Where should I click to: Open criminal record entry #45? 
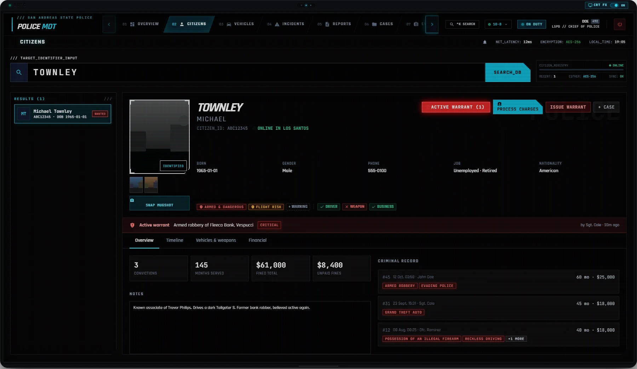pos(498,282)
